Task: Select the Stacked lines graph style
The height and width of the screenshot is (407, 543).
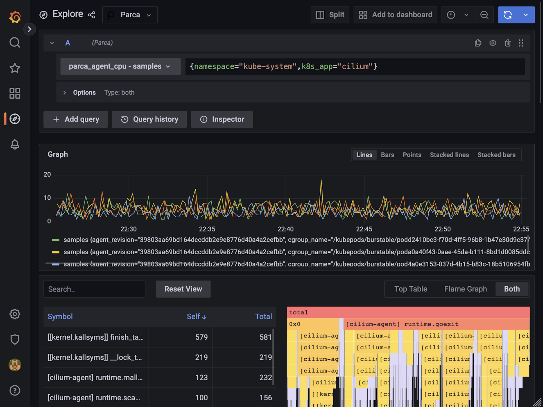Action: click(x=449, y=155)
